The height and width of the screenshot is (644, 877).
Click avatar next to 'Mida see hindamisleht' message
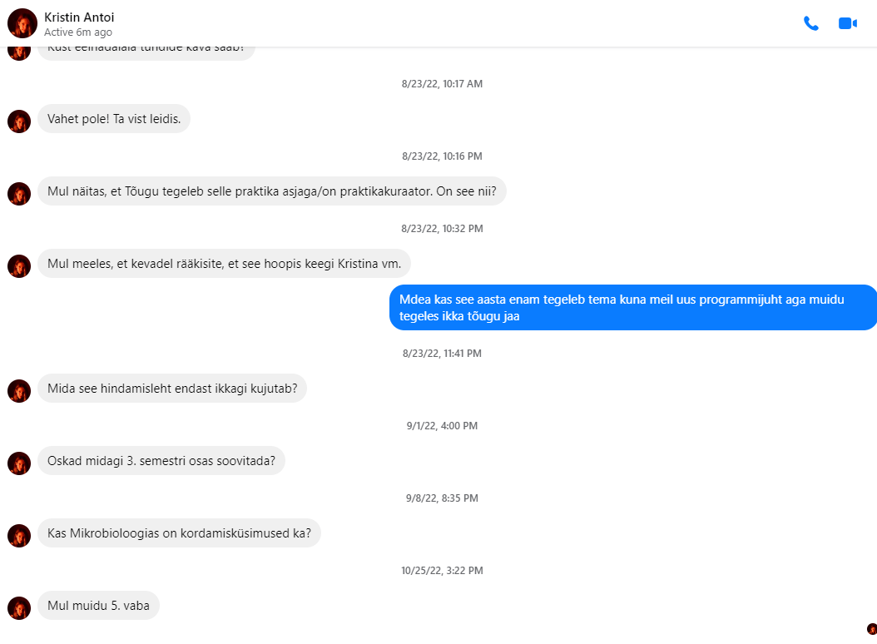pyautogui.click(x=19, y=391)
